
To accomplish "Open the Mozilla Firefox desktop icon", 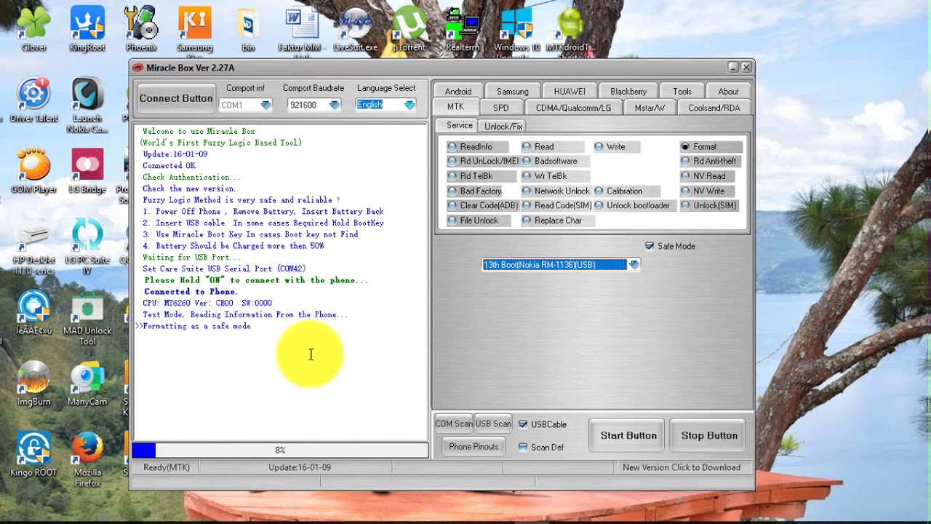I will click(x=87, y=458).
